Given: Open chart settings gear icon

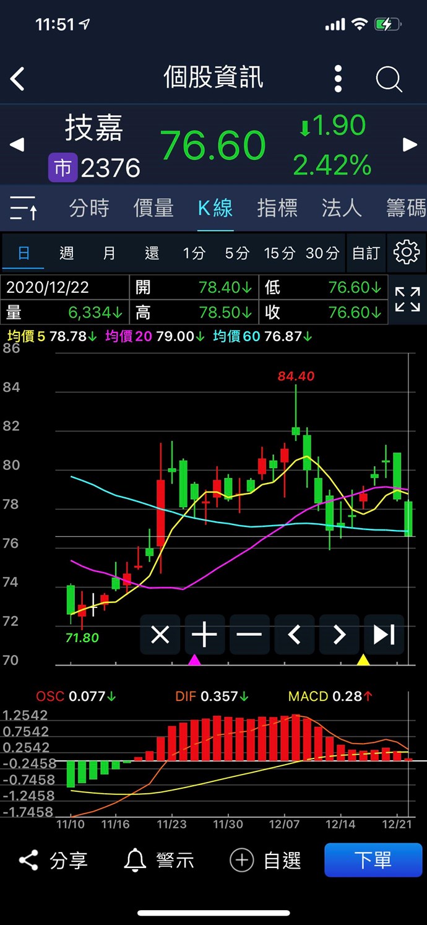Looking at the screenshot, I should pyautogui.click(x=407, y=253).
